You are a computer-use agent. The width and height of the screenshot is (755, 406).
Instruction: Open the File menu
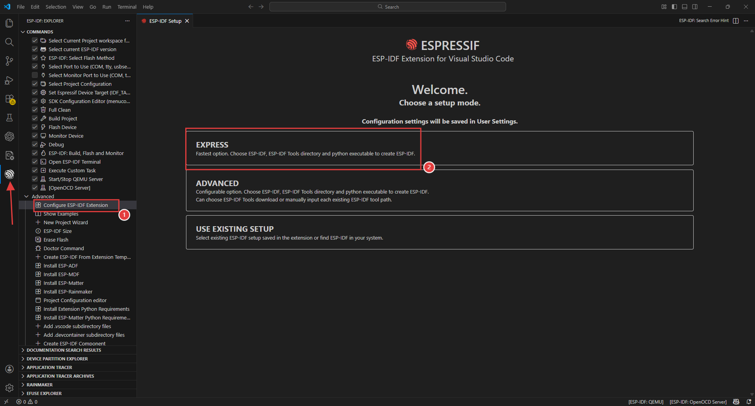click(21, 7)
